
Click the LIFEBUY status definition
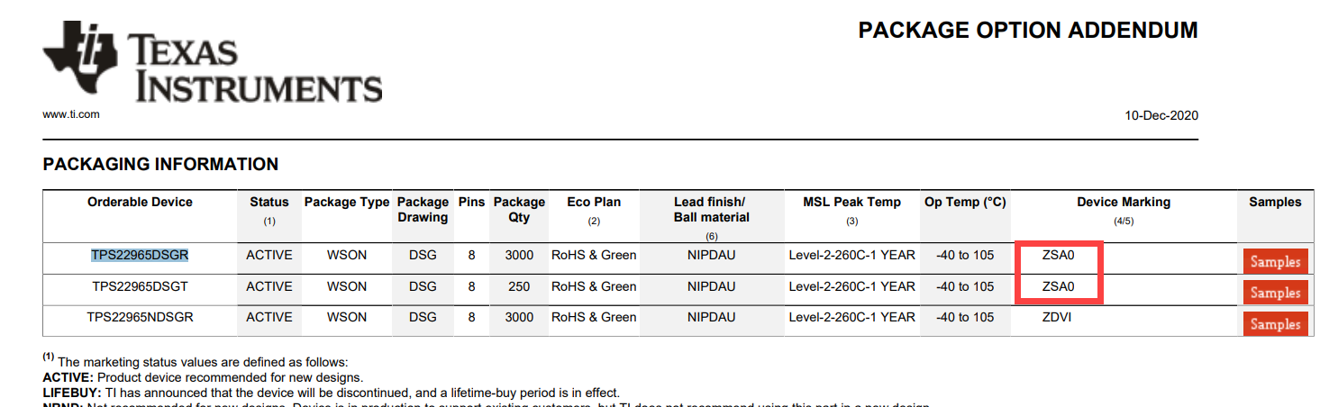click(331, 393)
